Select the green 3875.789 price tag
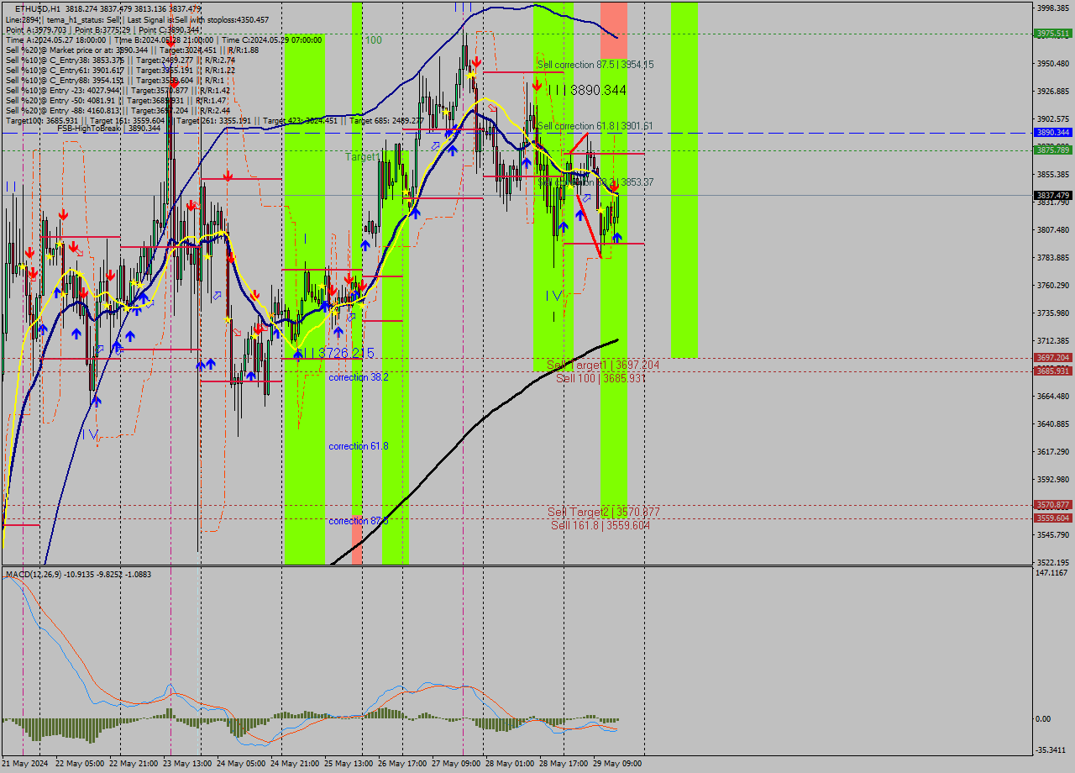1075x773 pixels. (x=1052, y=150)
